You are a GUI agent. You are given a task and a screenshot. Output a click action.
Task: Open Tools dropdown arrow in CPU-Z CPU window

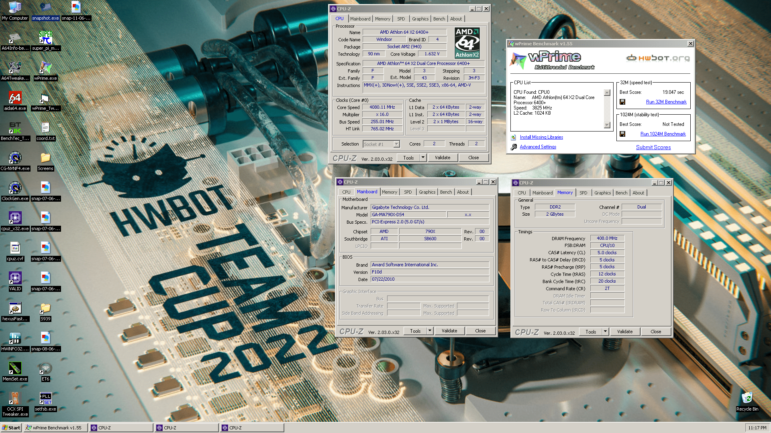coord(423,158)
